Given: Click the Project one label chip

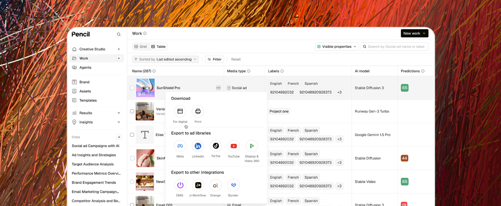Looking at the screenshot, I should [x=279, y=111].
